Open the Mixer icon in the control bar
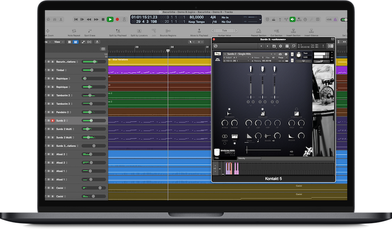This screenshot has width=392, height=229. pos(54,19)
